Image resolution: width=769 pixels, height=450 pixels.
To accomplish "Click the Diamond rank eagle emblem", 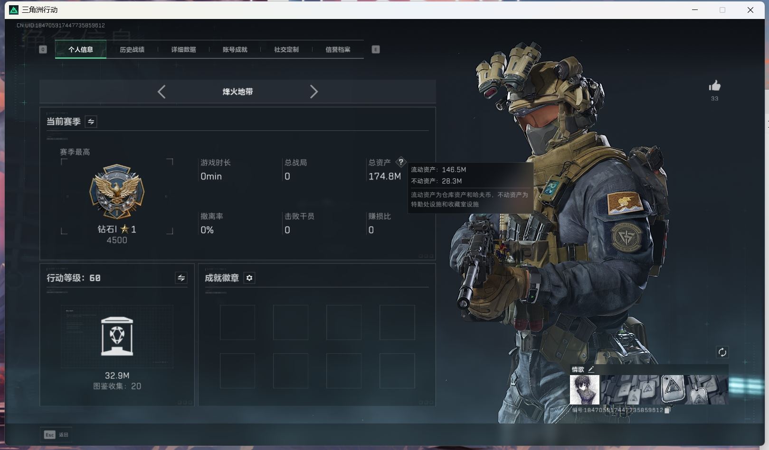I will point(117,192).
